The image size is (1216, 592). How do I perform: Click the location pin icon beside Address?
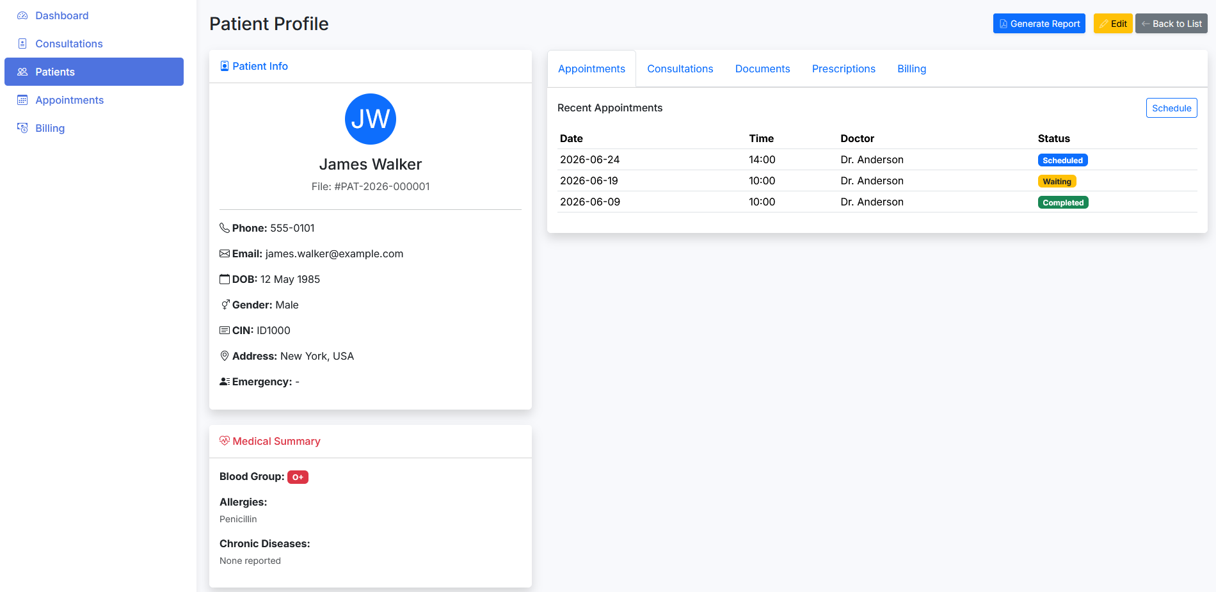click(225, 356)
